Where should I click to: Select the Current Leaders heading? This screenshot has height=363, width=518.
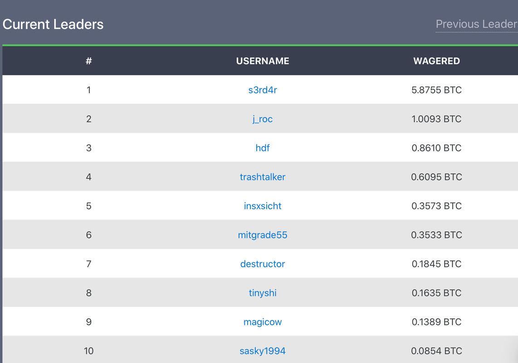click(53, 24)
